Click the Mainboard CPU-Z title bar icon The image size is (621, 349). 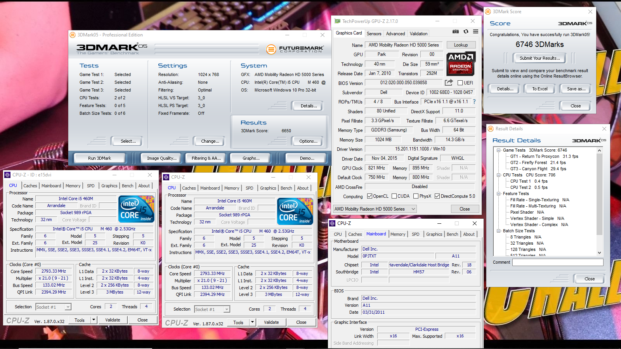[332, 223]
